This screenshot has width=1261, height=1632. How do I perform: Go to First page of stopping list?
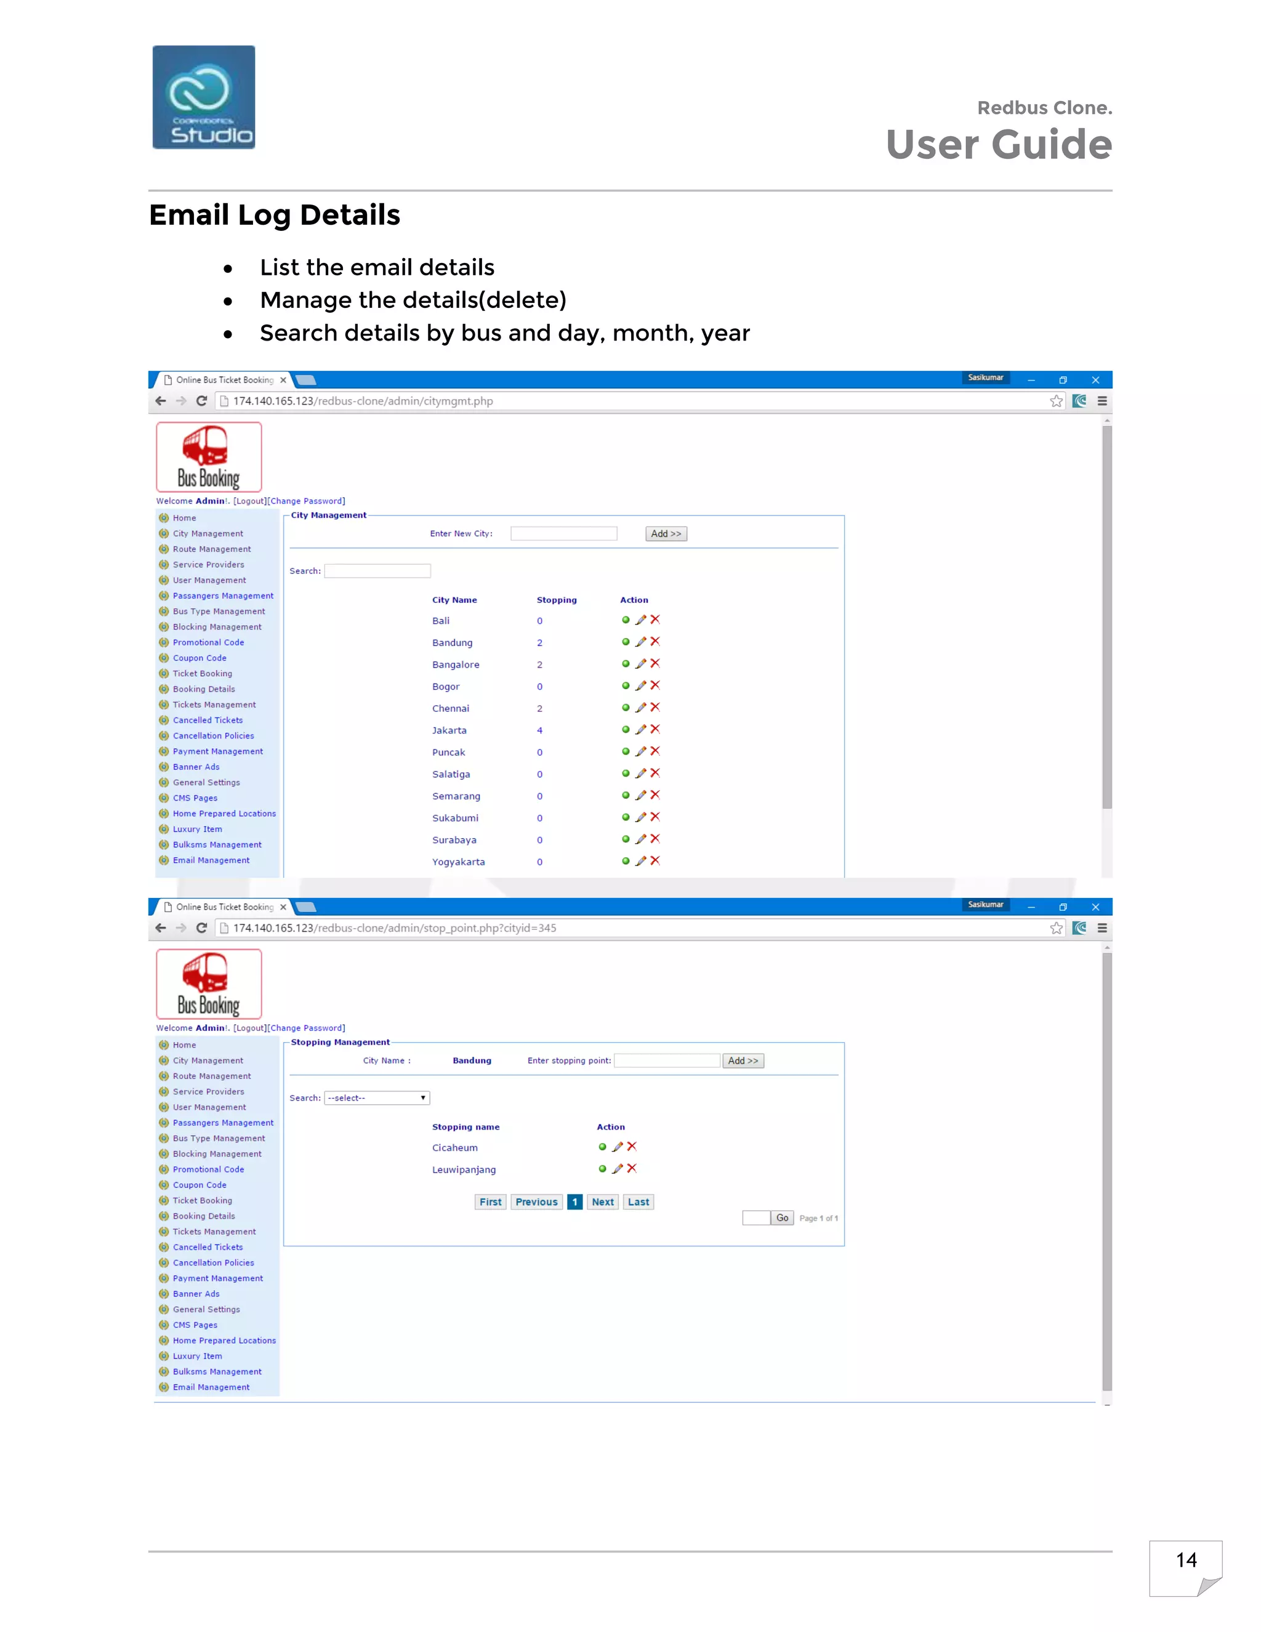pyautogui.click(x=491, y=1202)
